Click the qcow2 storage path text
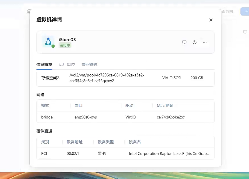The height and width of the screenshot is (179, 249). [x=106, y=78]
